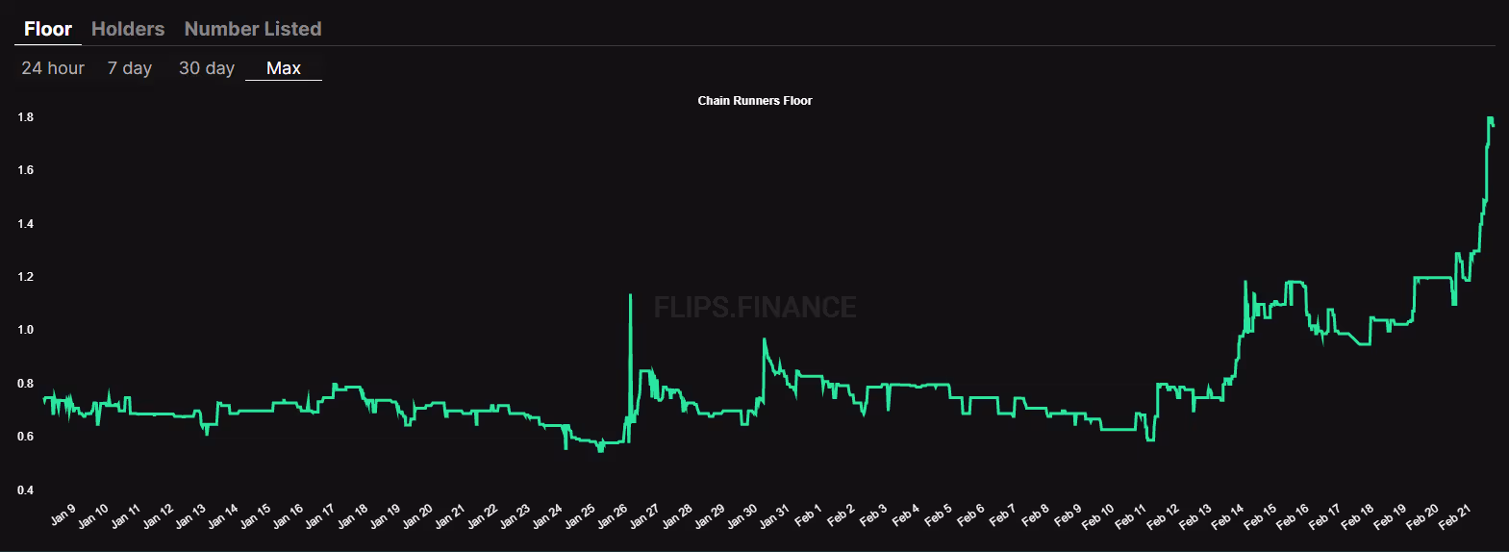Click the highest peak of the floor line

click(1490, 119)
